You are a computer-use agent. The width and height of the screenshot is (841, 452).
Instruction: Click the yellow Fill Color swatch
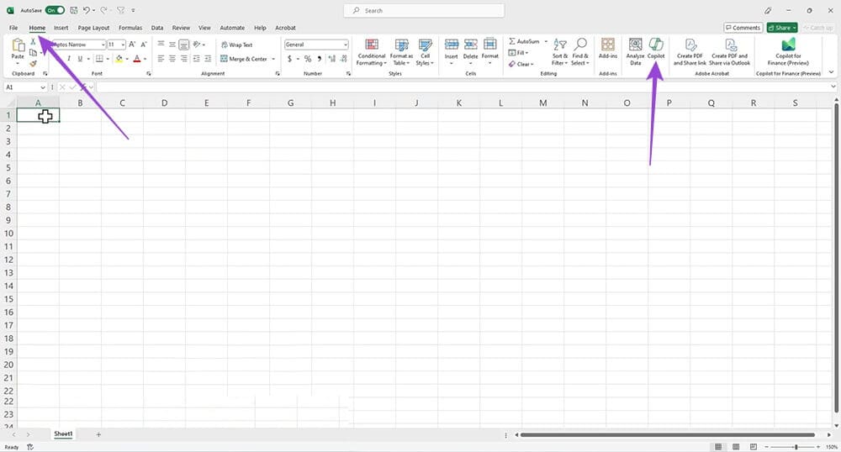119,59
